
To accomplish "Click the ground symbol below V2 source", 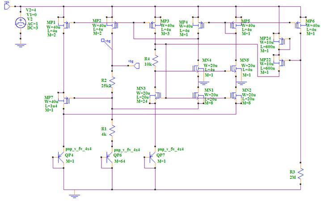I will tap(19, 44).
